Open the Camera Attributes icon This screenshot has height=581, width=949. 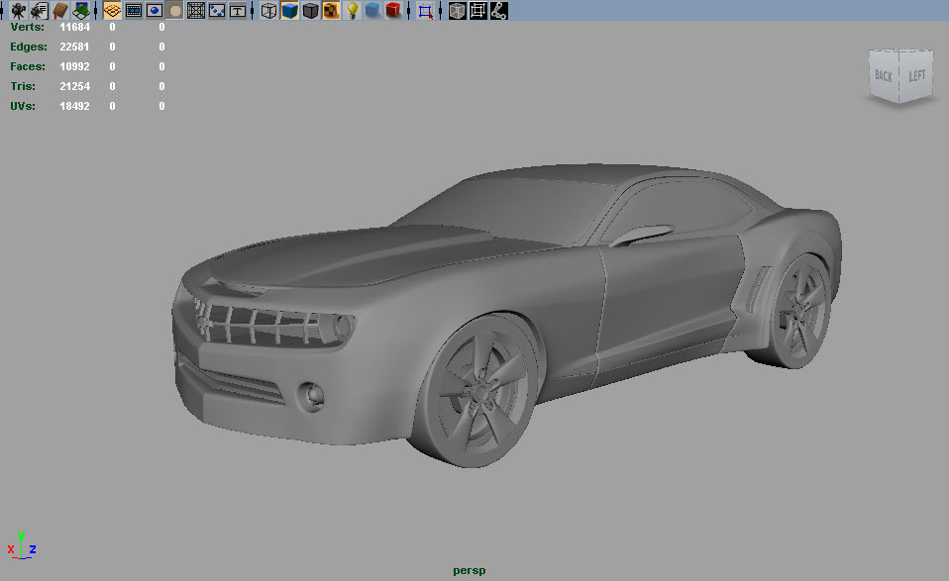pyautogui.click(x=39, y=10)
